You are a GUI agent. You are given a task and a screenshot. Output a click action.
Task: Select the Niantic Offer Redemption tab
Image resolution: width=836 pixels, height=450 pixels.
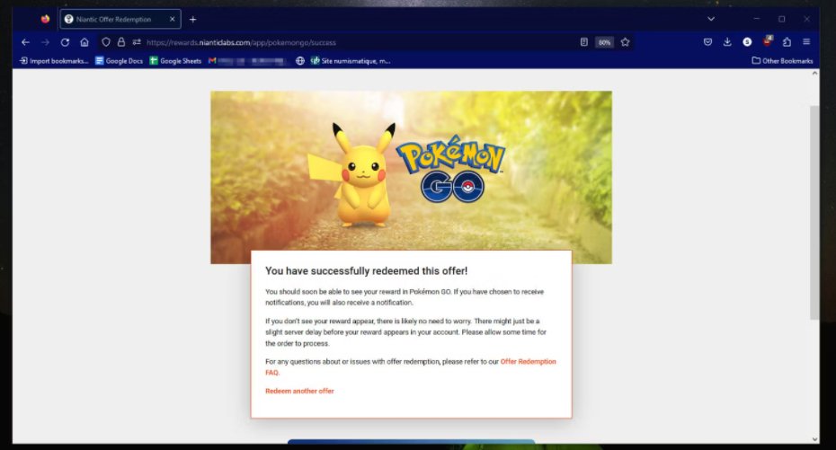pyautogui.click(x=120, y=19)
